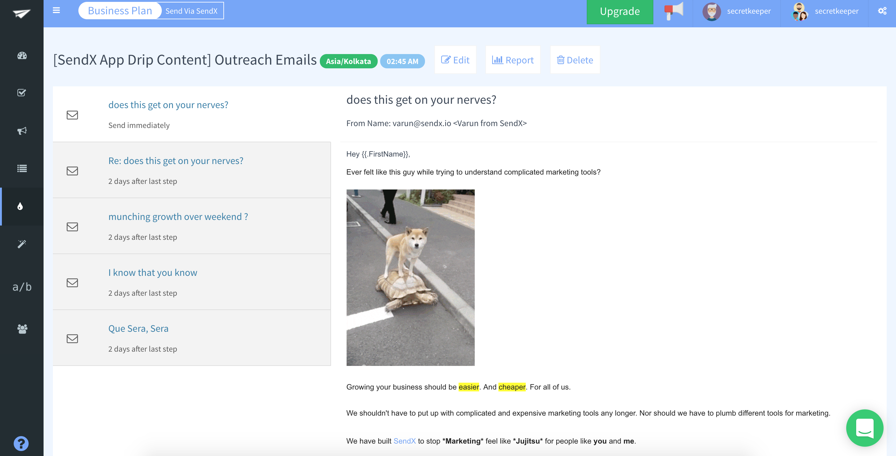Open 'Re: does this get on your nerves?' step
Screen dimensions: 896x456
pos(176,161)
